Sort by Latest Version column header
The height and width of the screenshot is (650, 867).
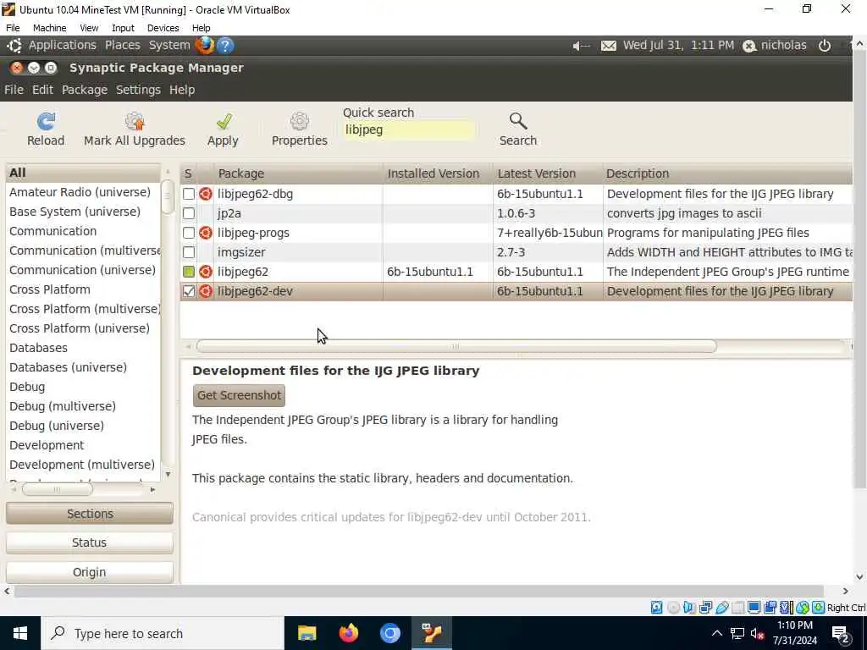548,174
